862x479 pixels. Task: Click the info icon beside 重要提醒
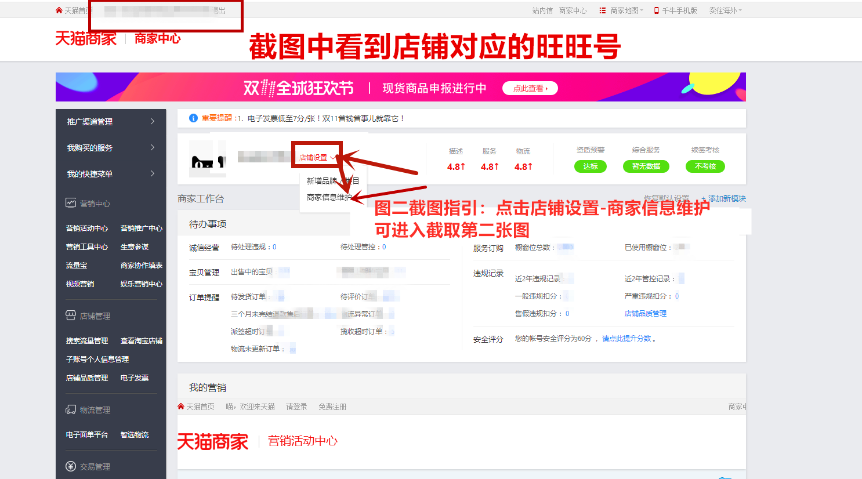(194, 118)
